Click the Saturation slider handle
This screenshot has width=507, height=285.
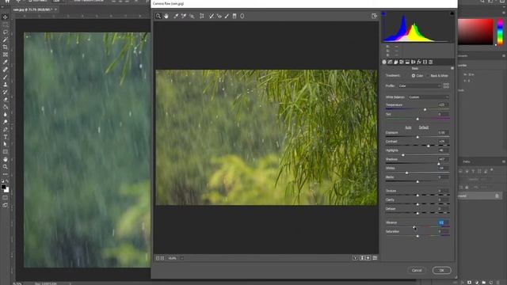(x=417, y=236)
